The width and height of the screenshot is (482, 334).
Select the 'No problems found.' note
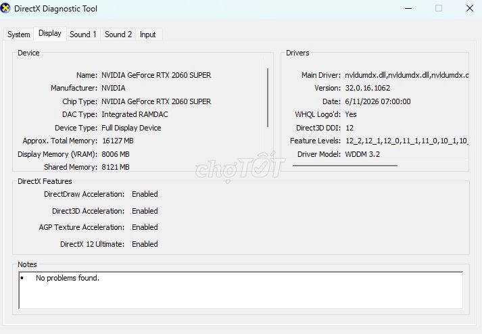point(68,278)
